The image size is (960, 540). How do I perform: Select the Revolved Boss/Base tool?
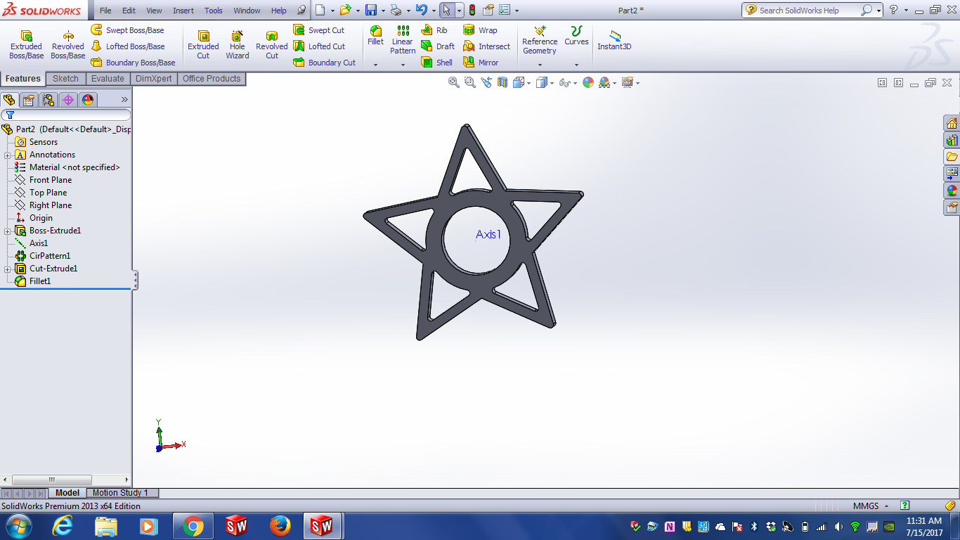67,44
